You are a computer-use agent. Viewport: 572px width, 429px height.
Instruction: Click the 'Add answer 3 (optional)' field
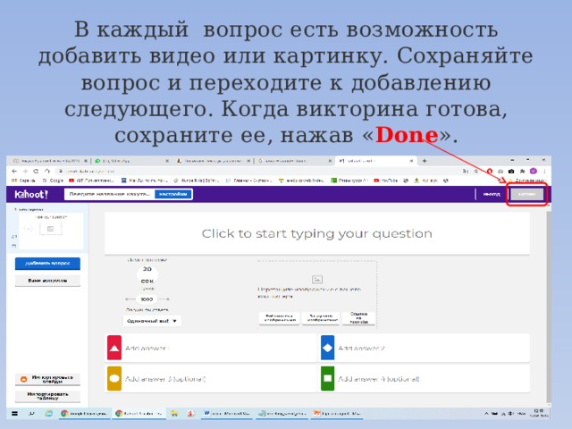coord(219,379)
